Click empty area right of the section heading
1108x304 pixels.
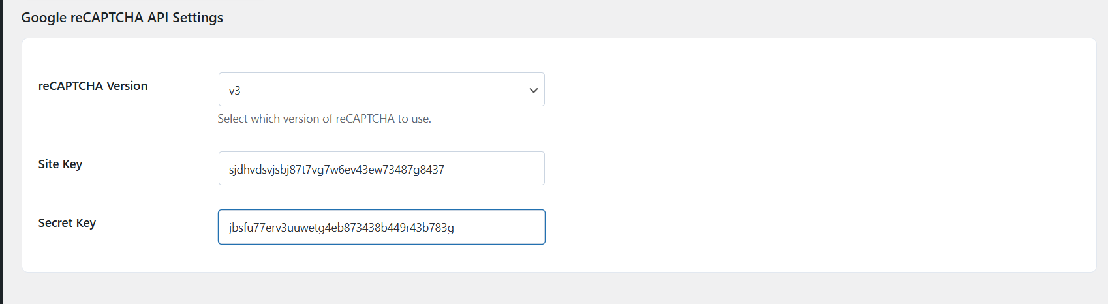pos(653,18)
